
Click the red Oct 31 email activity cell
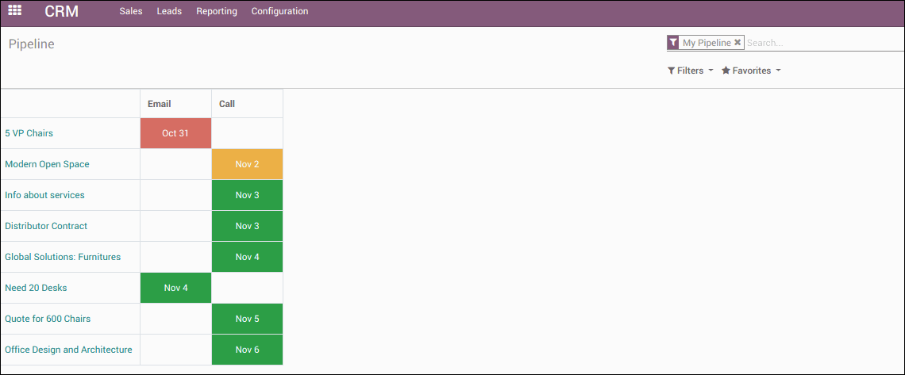(x=175, y=133)
